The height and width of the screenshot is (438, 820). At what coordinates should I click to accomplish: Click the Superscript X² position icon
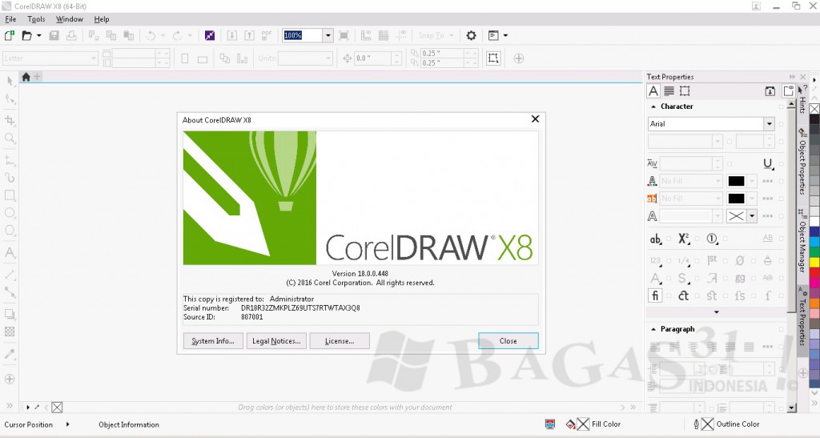click(684, 239)
